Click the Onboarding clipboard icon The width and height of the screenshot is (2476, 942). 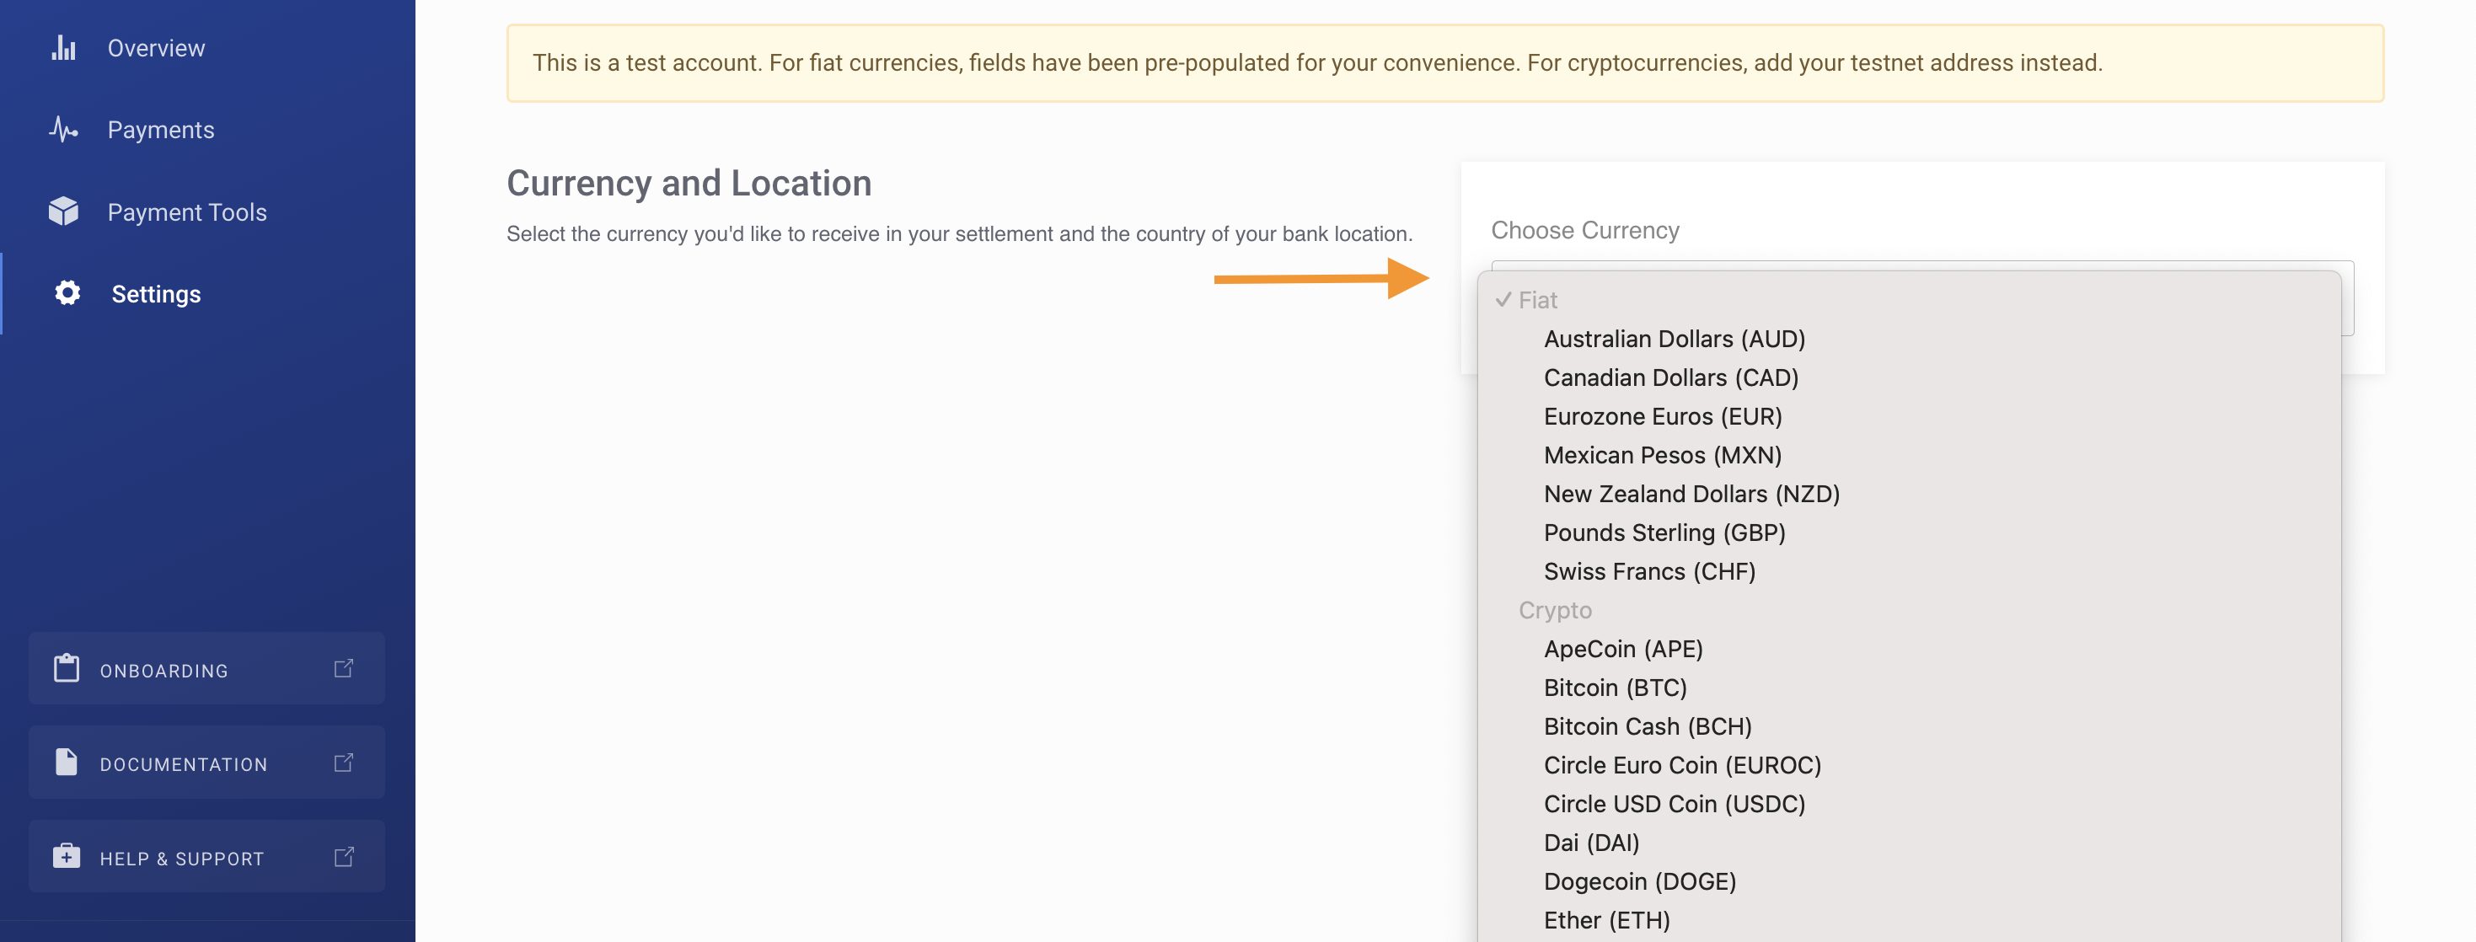click(x=67, y=668)
